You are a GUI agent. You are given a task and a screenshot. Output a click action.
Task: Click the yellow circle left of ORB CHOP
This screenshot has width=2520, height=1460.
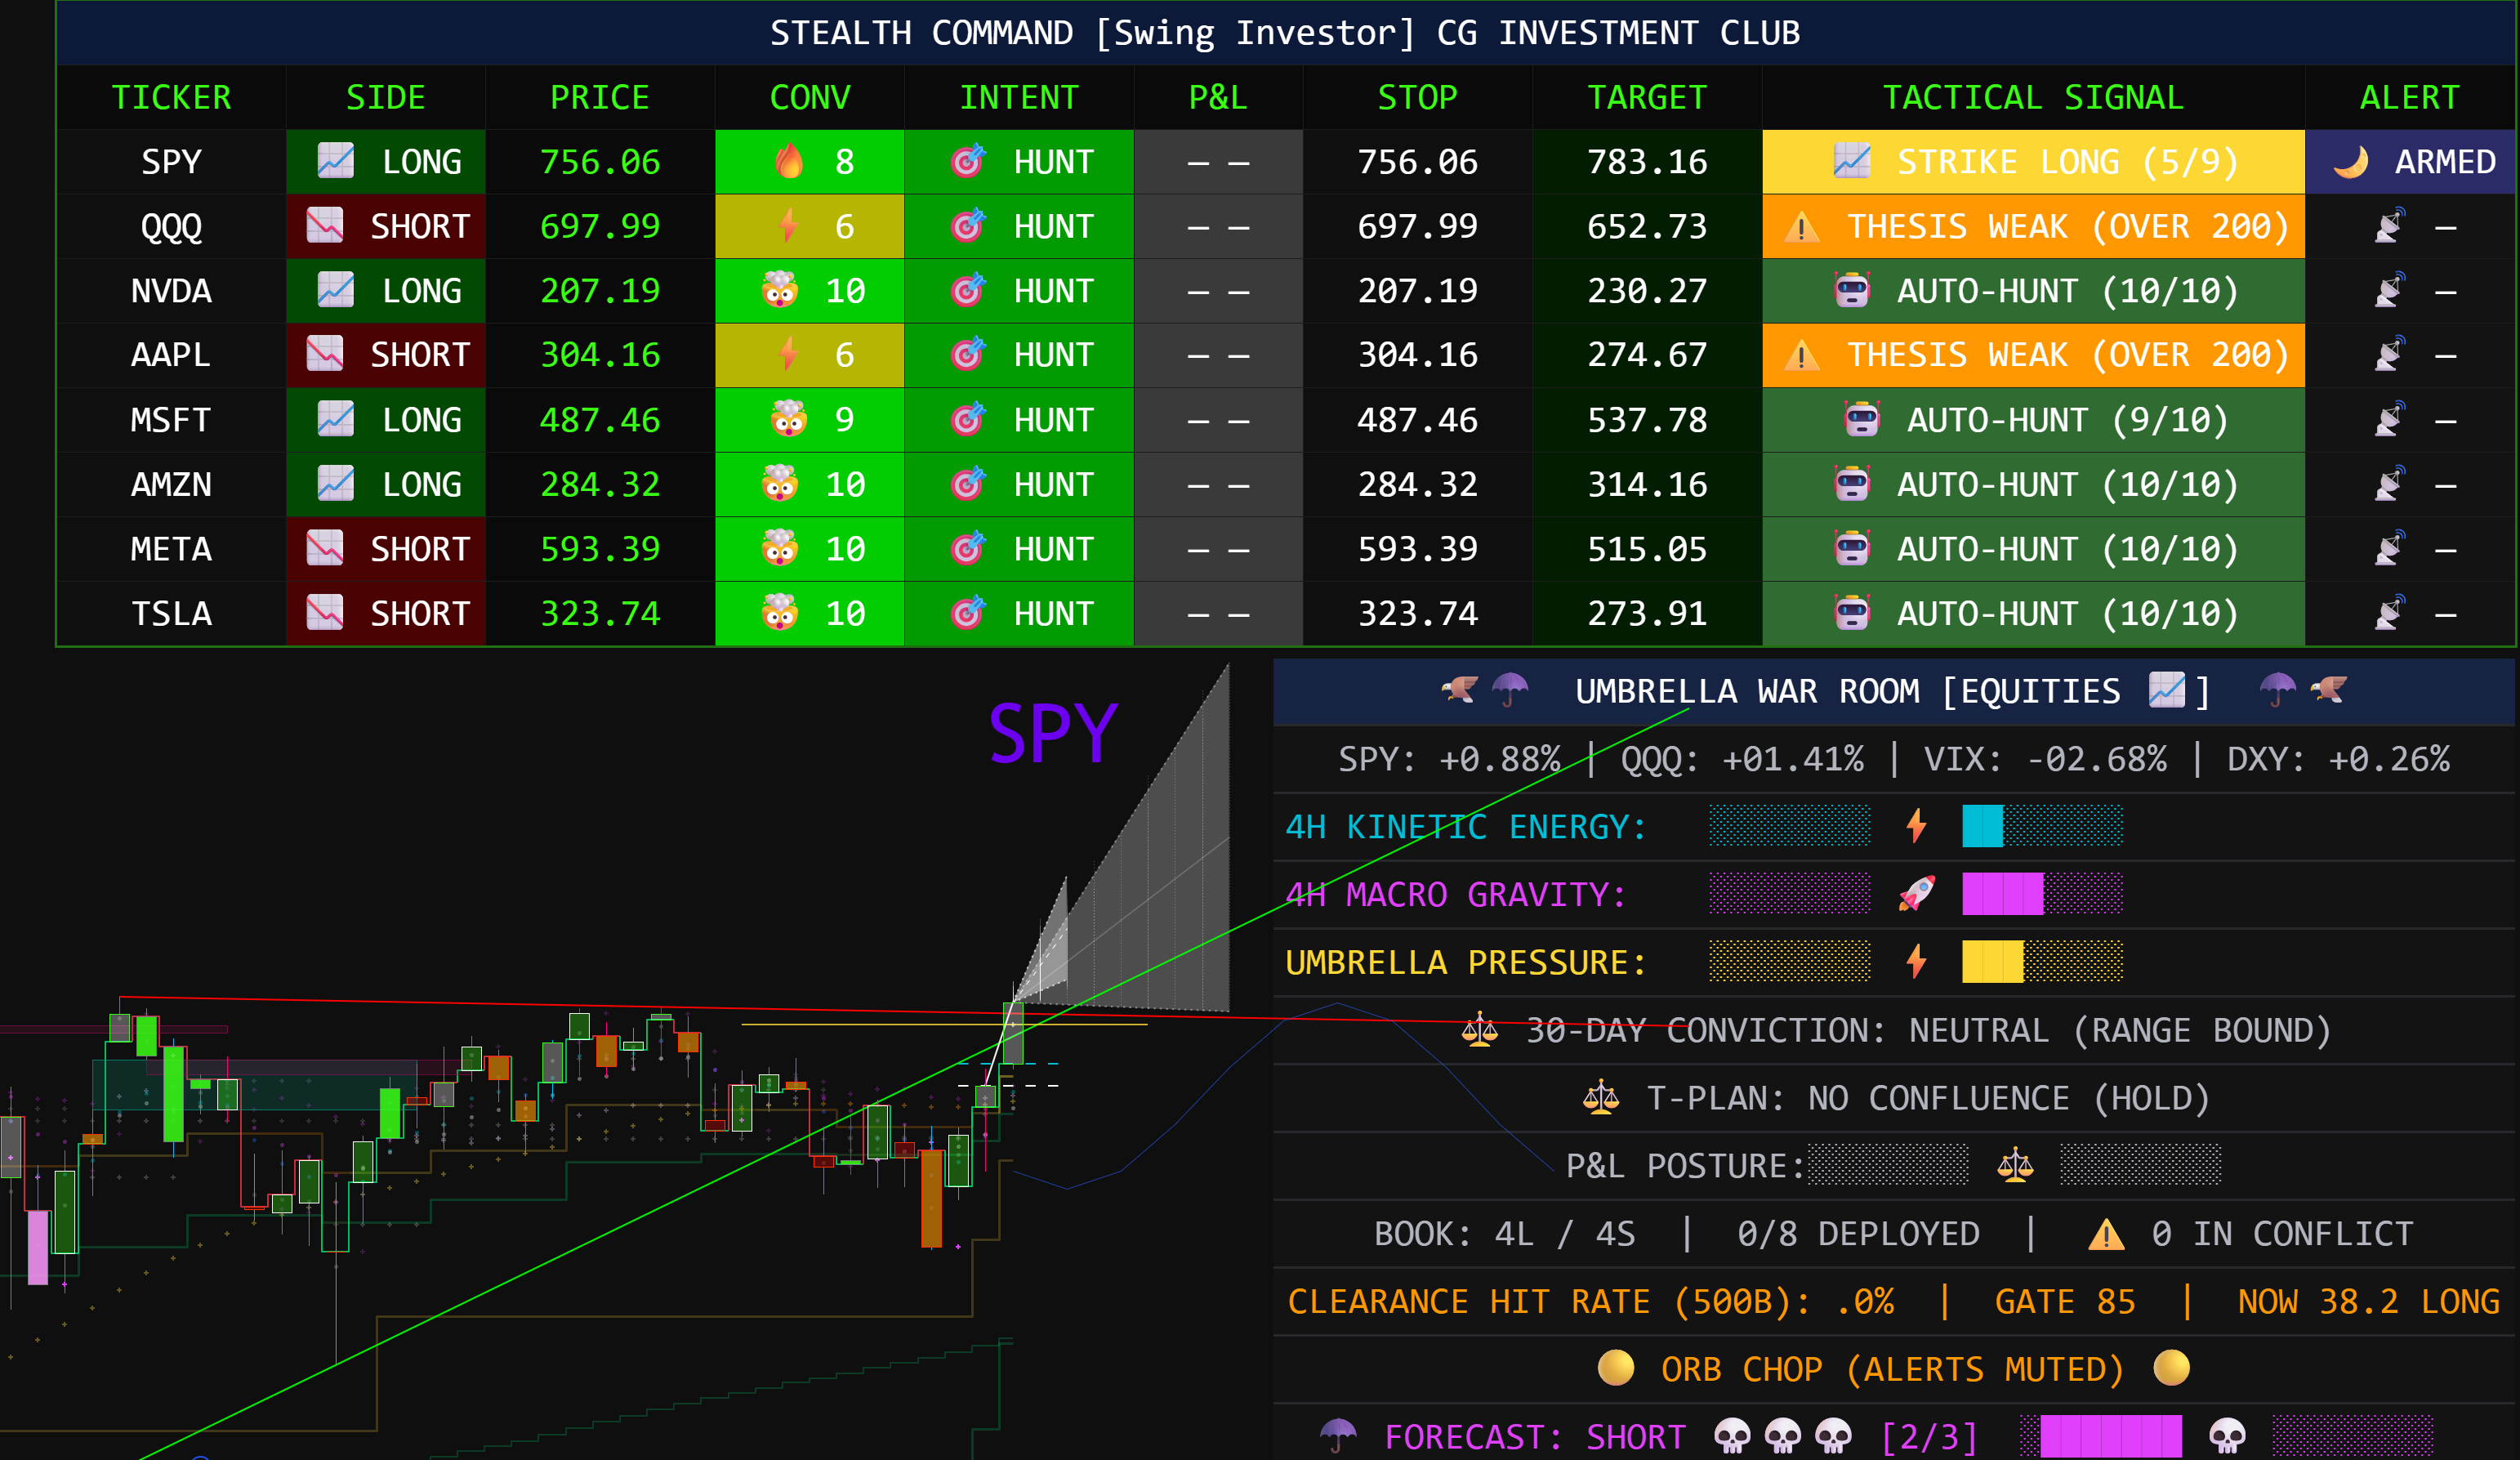point(1616,1367)
